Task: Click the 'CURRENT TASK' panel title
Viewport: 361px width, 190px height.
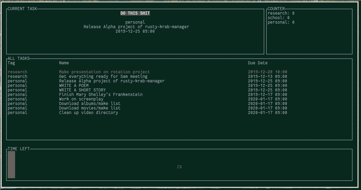Action: 22,9
